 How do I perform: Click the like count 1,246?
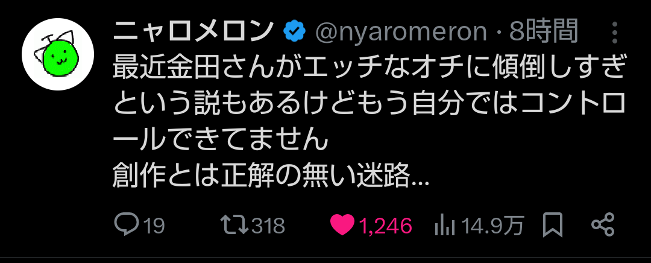pyautogui.click(x=385, y=226)
